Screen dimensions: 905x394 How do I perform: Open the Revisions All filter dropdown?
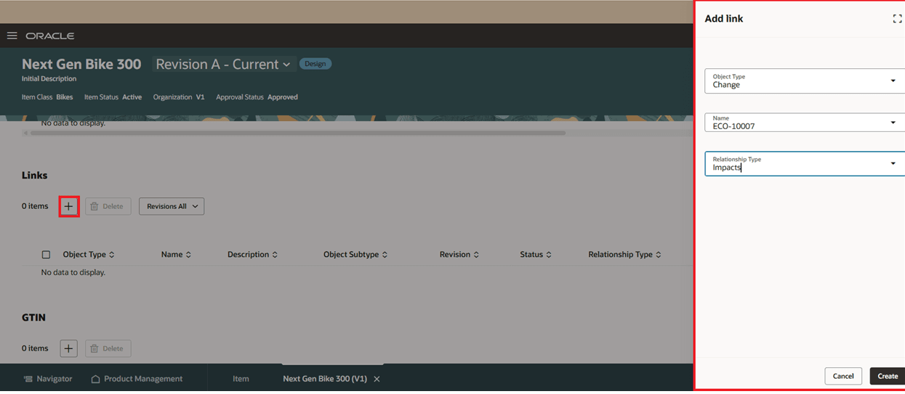[x=172, y=206]
